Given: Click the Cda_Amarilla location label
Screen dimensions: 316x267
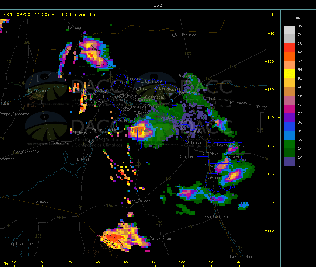Looking at the screenshot, I should click(x=26, y=152).
